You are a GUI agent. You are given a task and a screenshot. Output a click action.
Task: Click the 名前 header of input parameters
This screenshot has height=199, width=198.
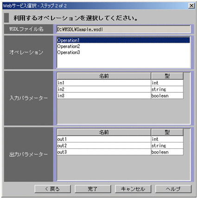[104, 76]
